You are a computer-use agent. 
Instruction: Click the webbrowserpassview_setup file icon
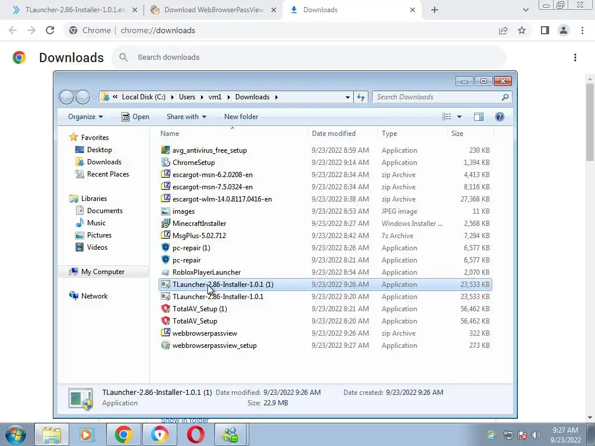[166, 346]
